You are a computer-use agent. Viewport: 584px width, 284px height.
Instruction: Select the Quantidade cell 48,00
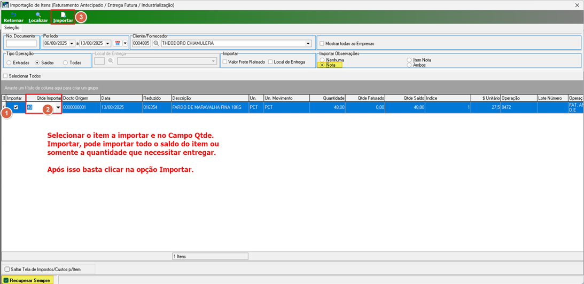(x=328, y=108)
